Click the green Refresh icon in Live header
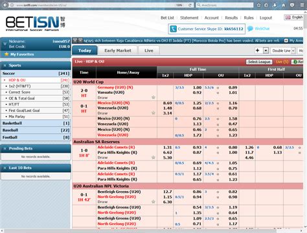 coord(295,62)
